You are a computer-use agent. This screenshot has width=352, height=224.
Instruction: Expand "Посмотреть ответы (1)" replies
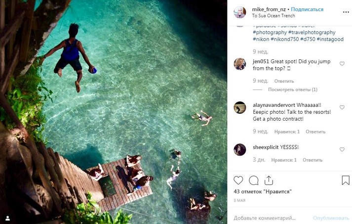point(292,90)
